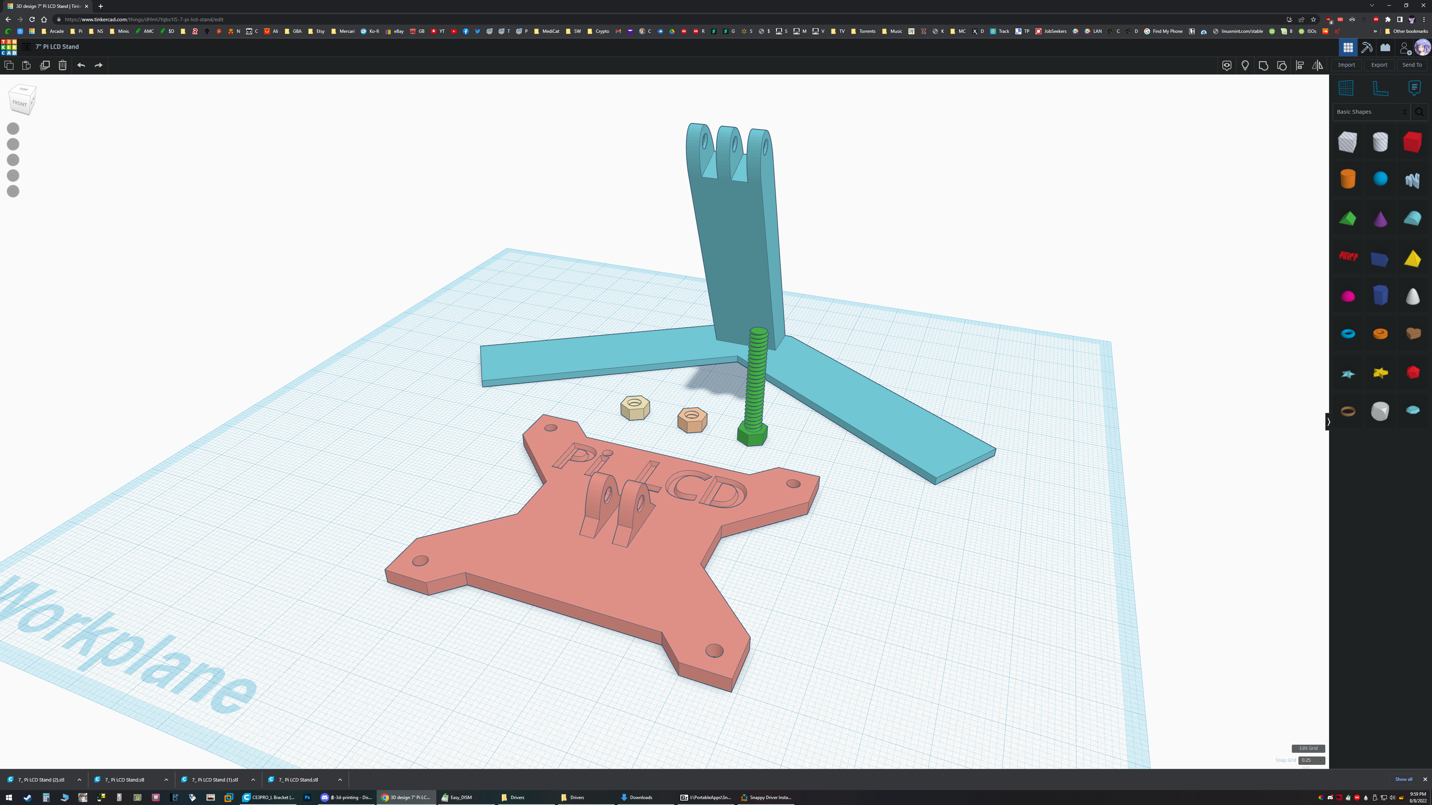Open the Basic Shapes category dropdown

pyautogui.click(x=1371, y=112)
